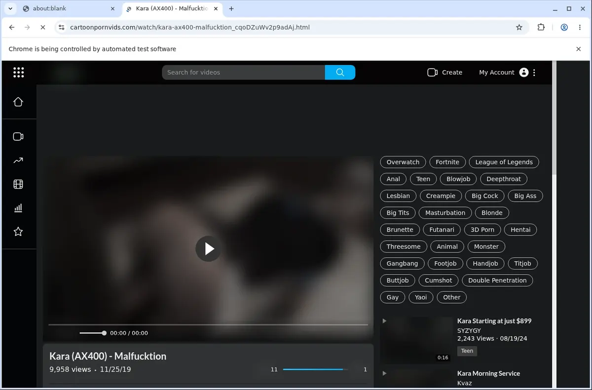The height and width of the screenshot is (390, 592).
Task: Select the Other tag
Action: coord(451,297)
